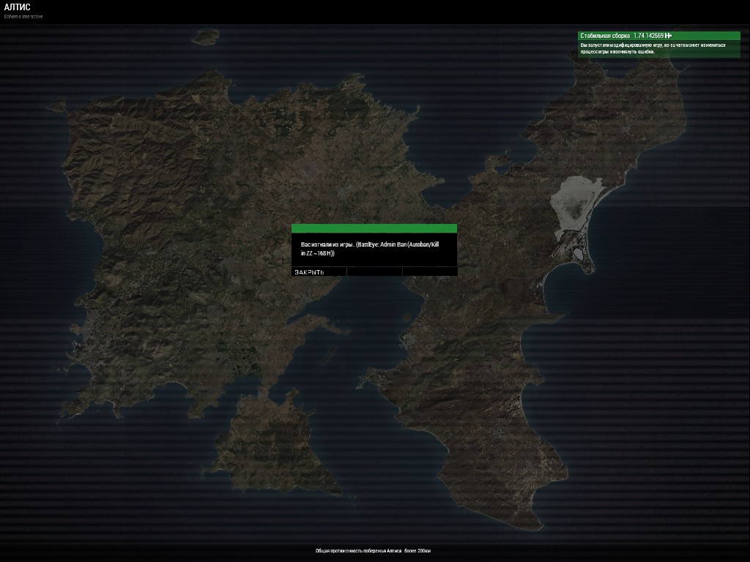Click the 'Стабильная сборка 1.74' build label
The height and width of the screenshot is (562, 750).
622,36
